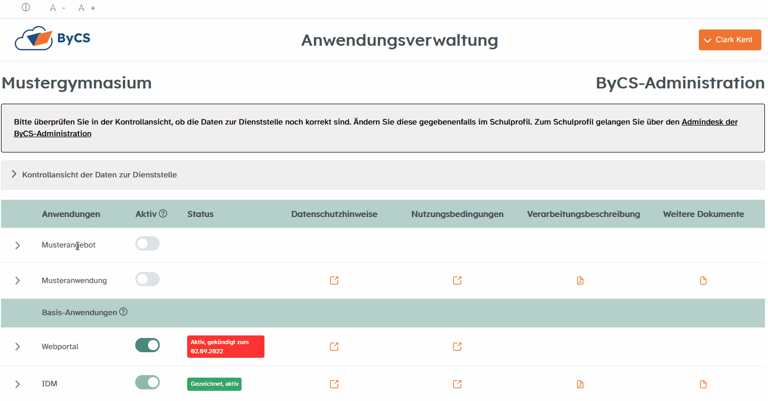
Task: Expand the Musteranwendung row chevron
Action: (18, 281)
